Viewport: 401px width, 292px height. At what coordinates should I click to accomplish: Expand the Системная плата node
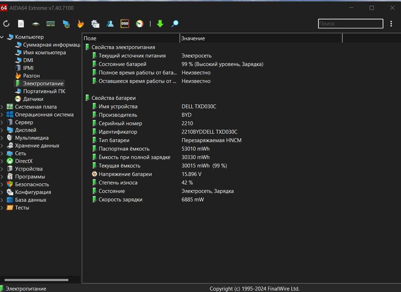[2, 107]
